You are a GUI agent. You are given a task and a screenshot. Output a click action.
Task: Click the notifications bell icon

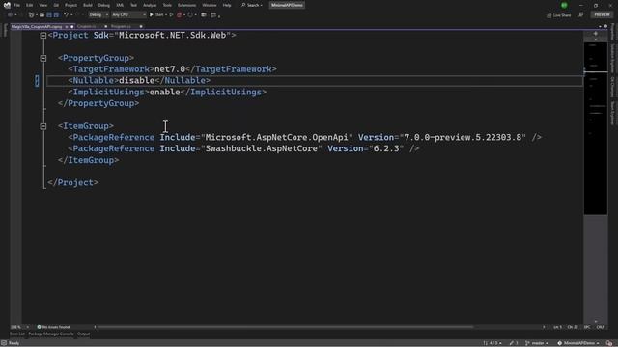point(609,343)
